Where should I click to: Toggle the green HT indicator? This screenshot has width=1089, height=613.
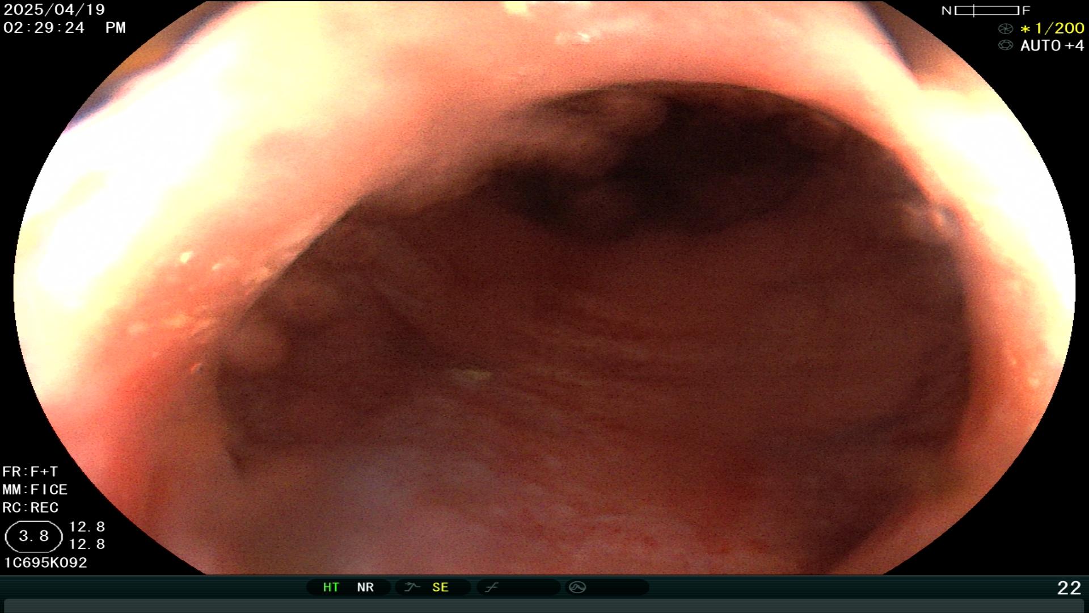coord(331,587)
